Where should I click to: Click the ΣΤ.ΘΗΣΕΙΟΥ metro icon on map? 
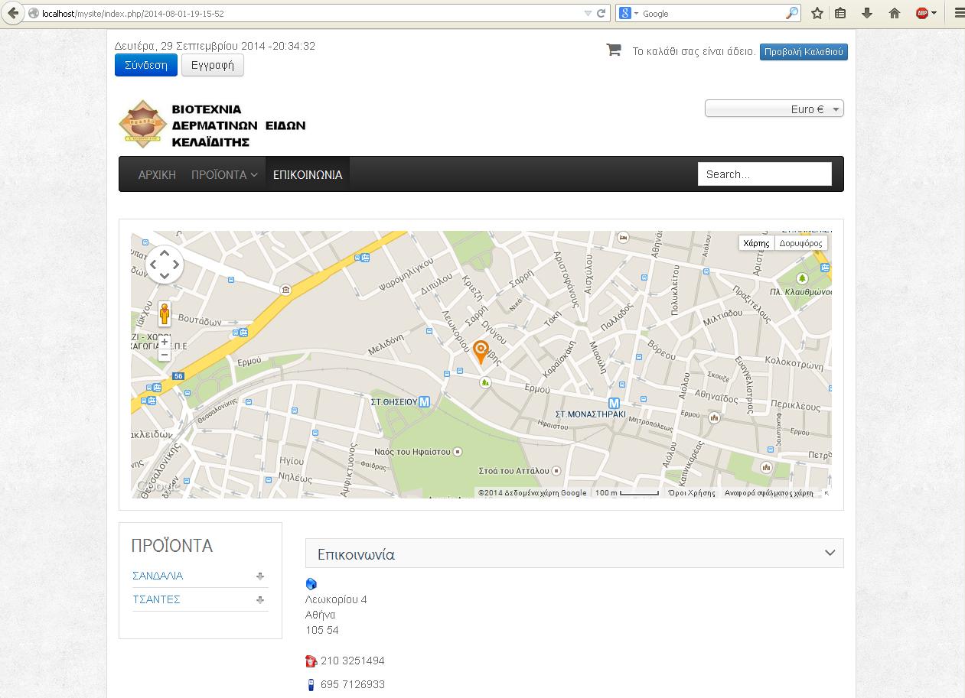click(424, 401)
